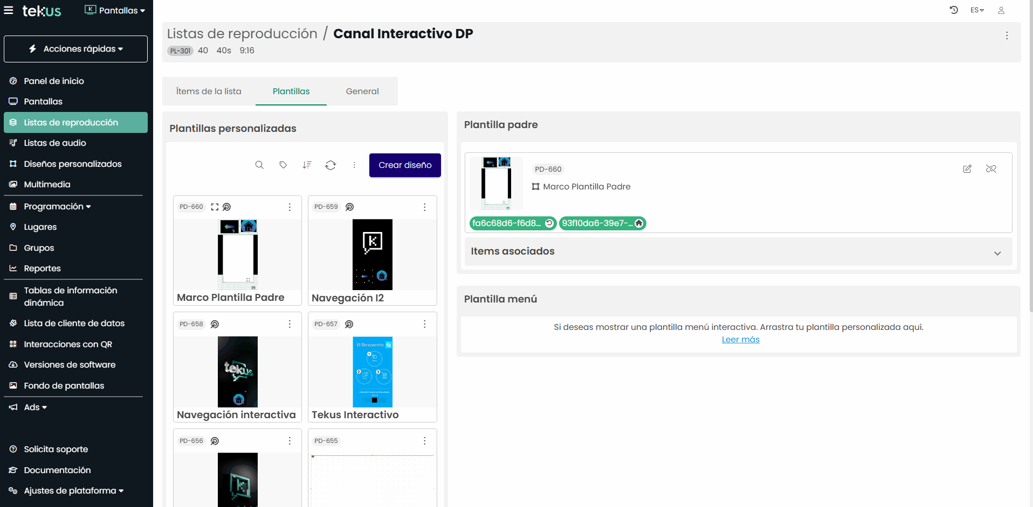
Task: Switch to the General tab
Action: coord(362,91)
